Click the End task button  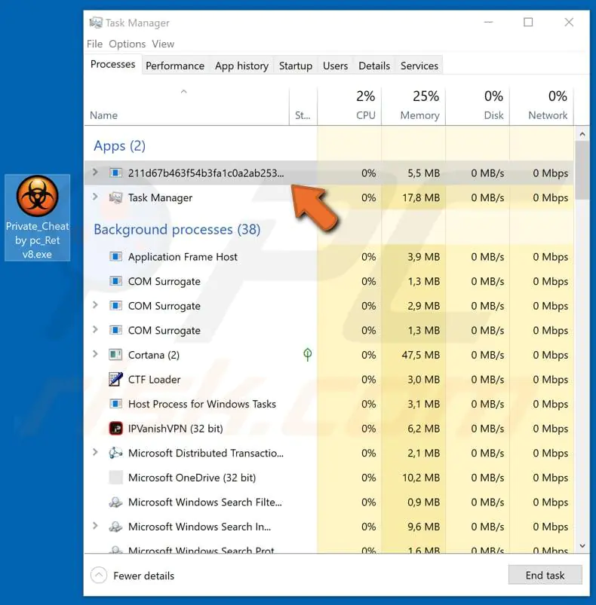[x=545, y=575]
